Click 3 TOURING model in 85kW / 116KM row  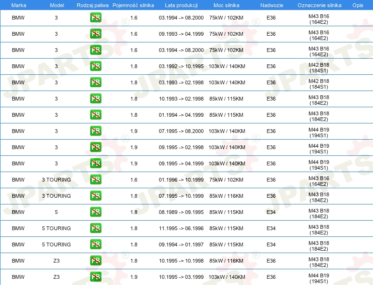[x=56, y=196]
